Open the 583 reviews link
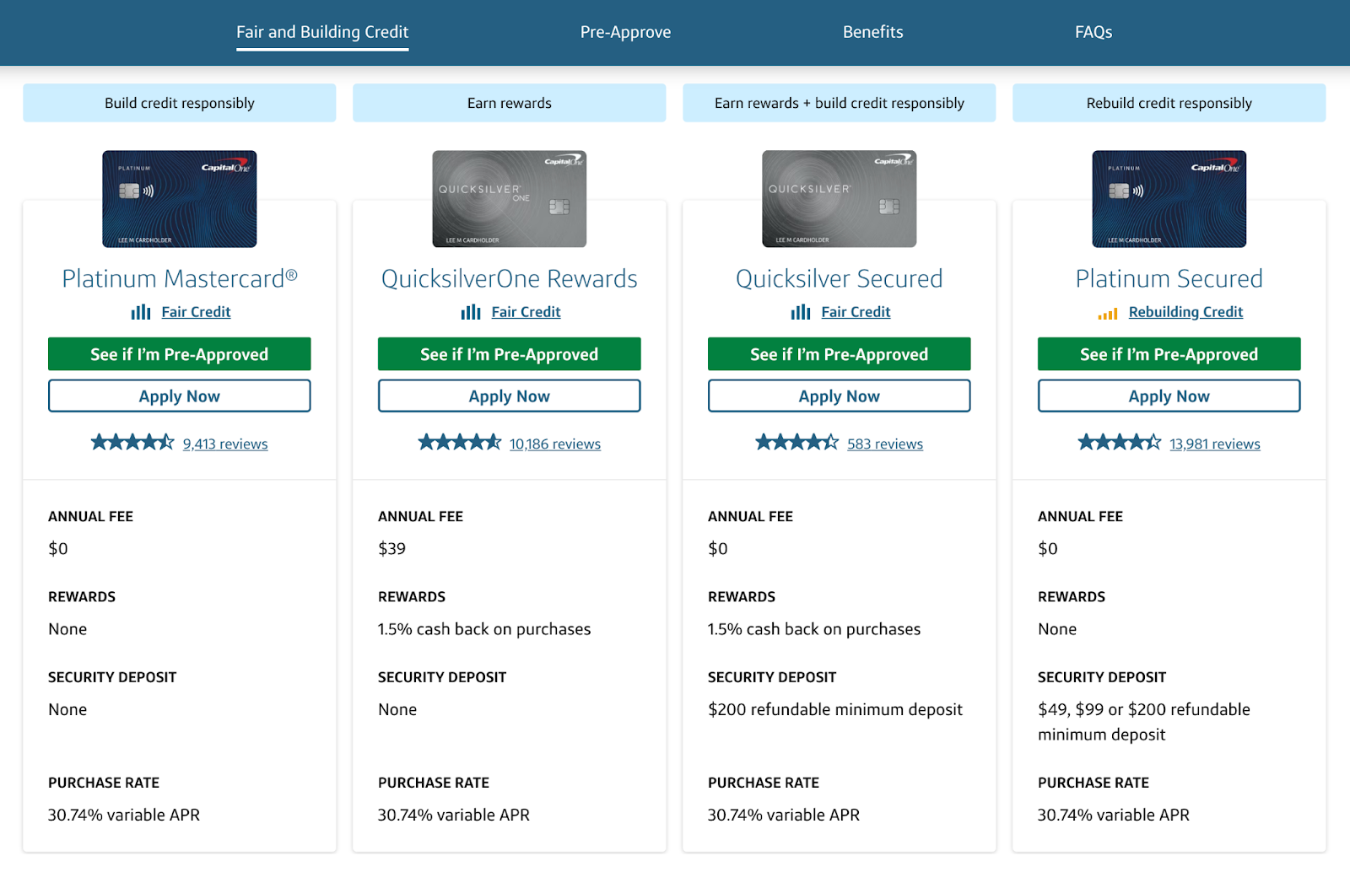Screen dimensions: 1350x872 [885, 444]
